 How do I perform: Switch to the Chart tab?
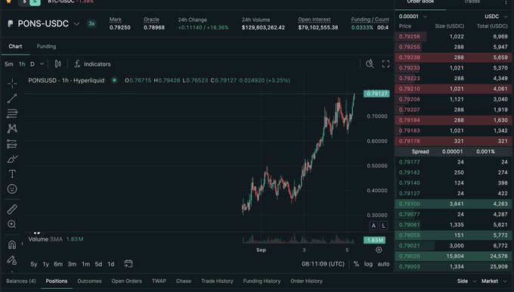click(x=15, y=46)
